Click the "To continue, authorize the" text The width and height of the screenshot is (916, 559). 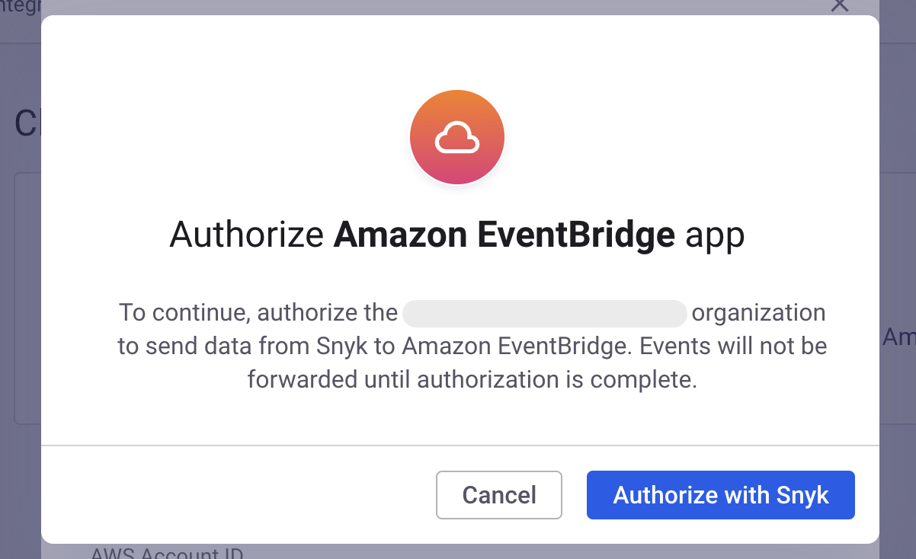258,313
